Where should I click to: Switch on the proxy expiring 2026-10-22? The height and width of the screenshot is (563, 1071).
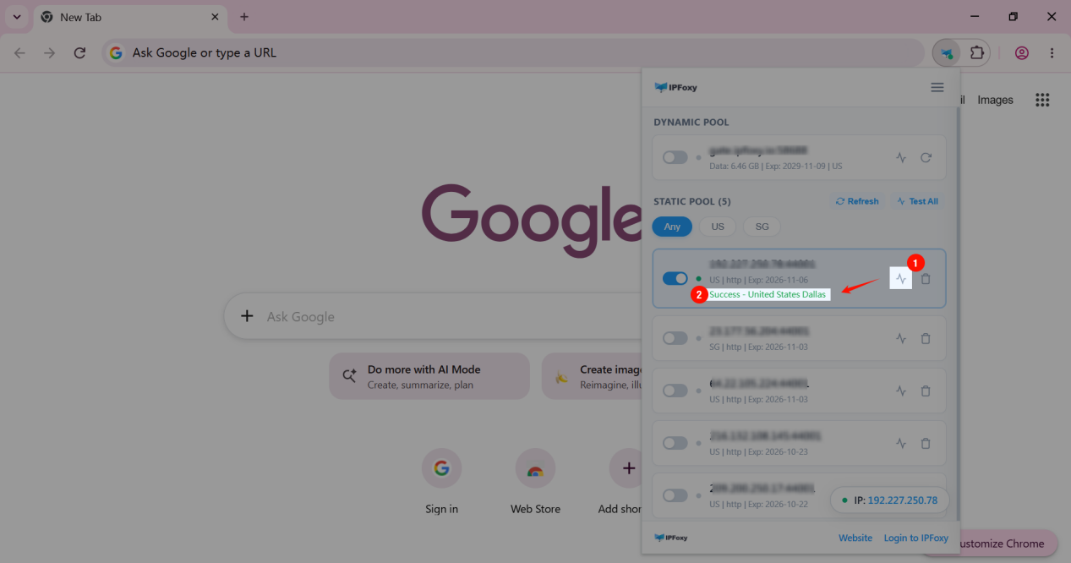(675, 495)
